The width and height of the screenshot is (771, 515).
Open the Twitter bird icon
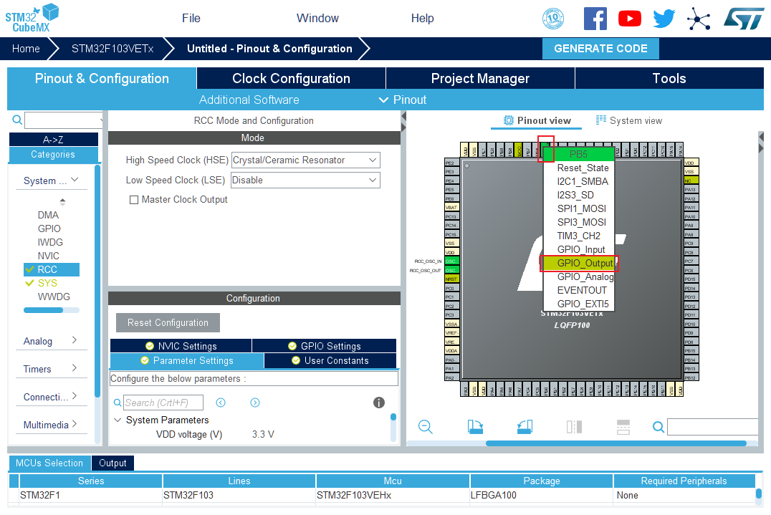click(664, 19)
